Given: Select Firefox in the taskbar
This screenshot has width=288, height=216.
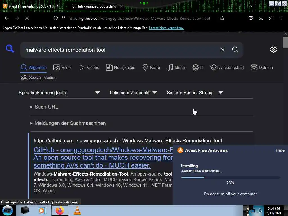Looking at the screenshot, I should (x=60, y=210).
